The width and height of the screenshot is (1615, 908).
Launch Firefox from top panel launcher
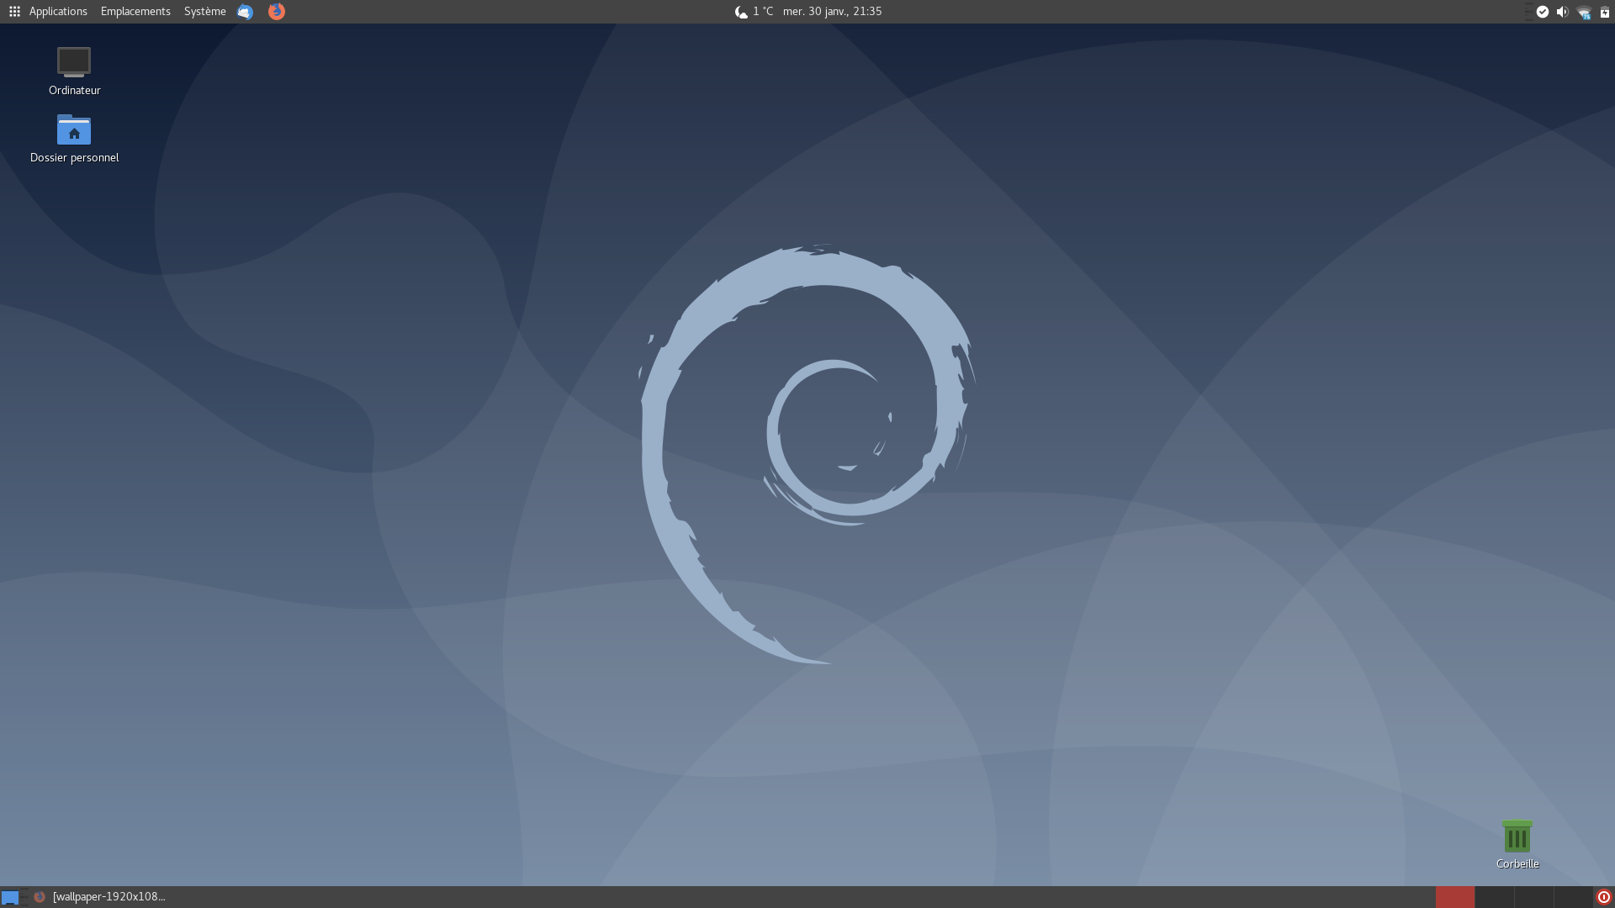276,11
